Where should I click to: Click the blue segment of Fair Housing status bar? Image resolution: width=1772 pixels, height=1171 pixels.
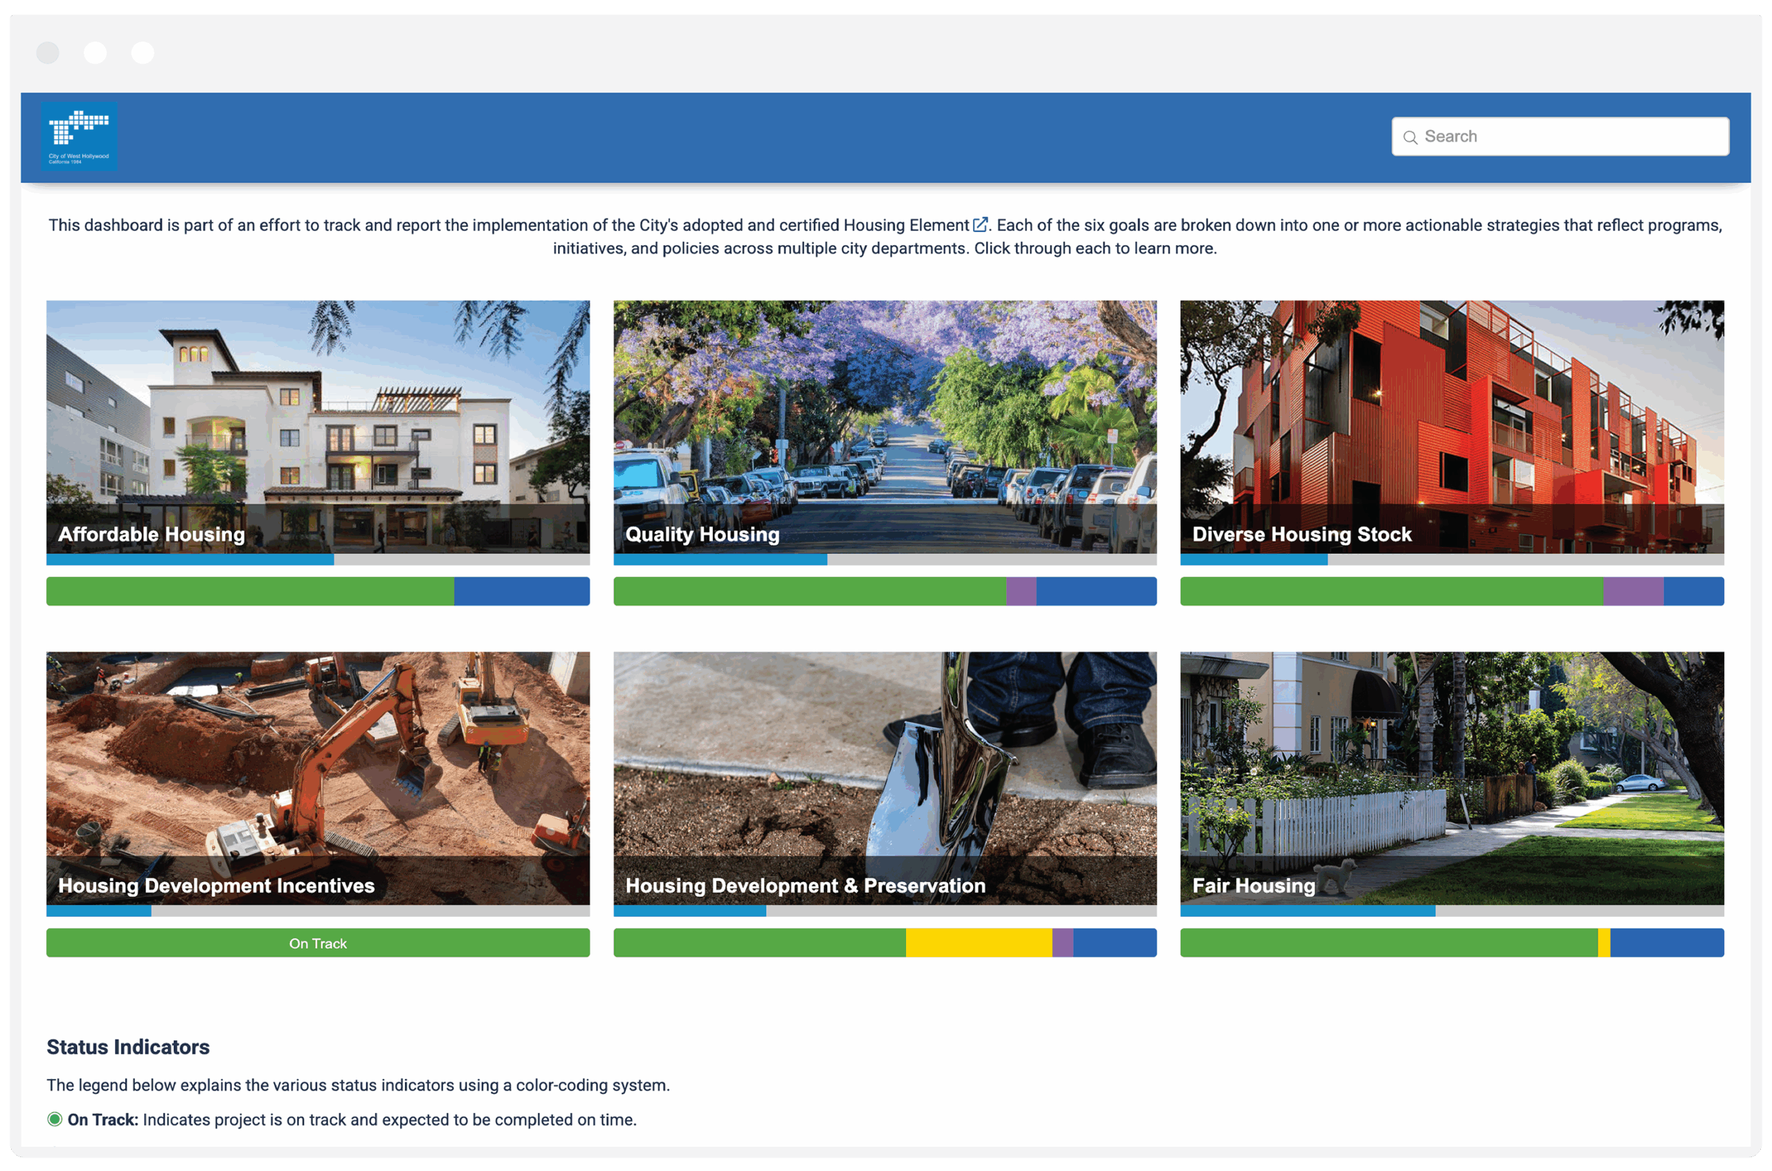(x=1667, y=942)
